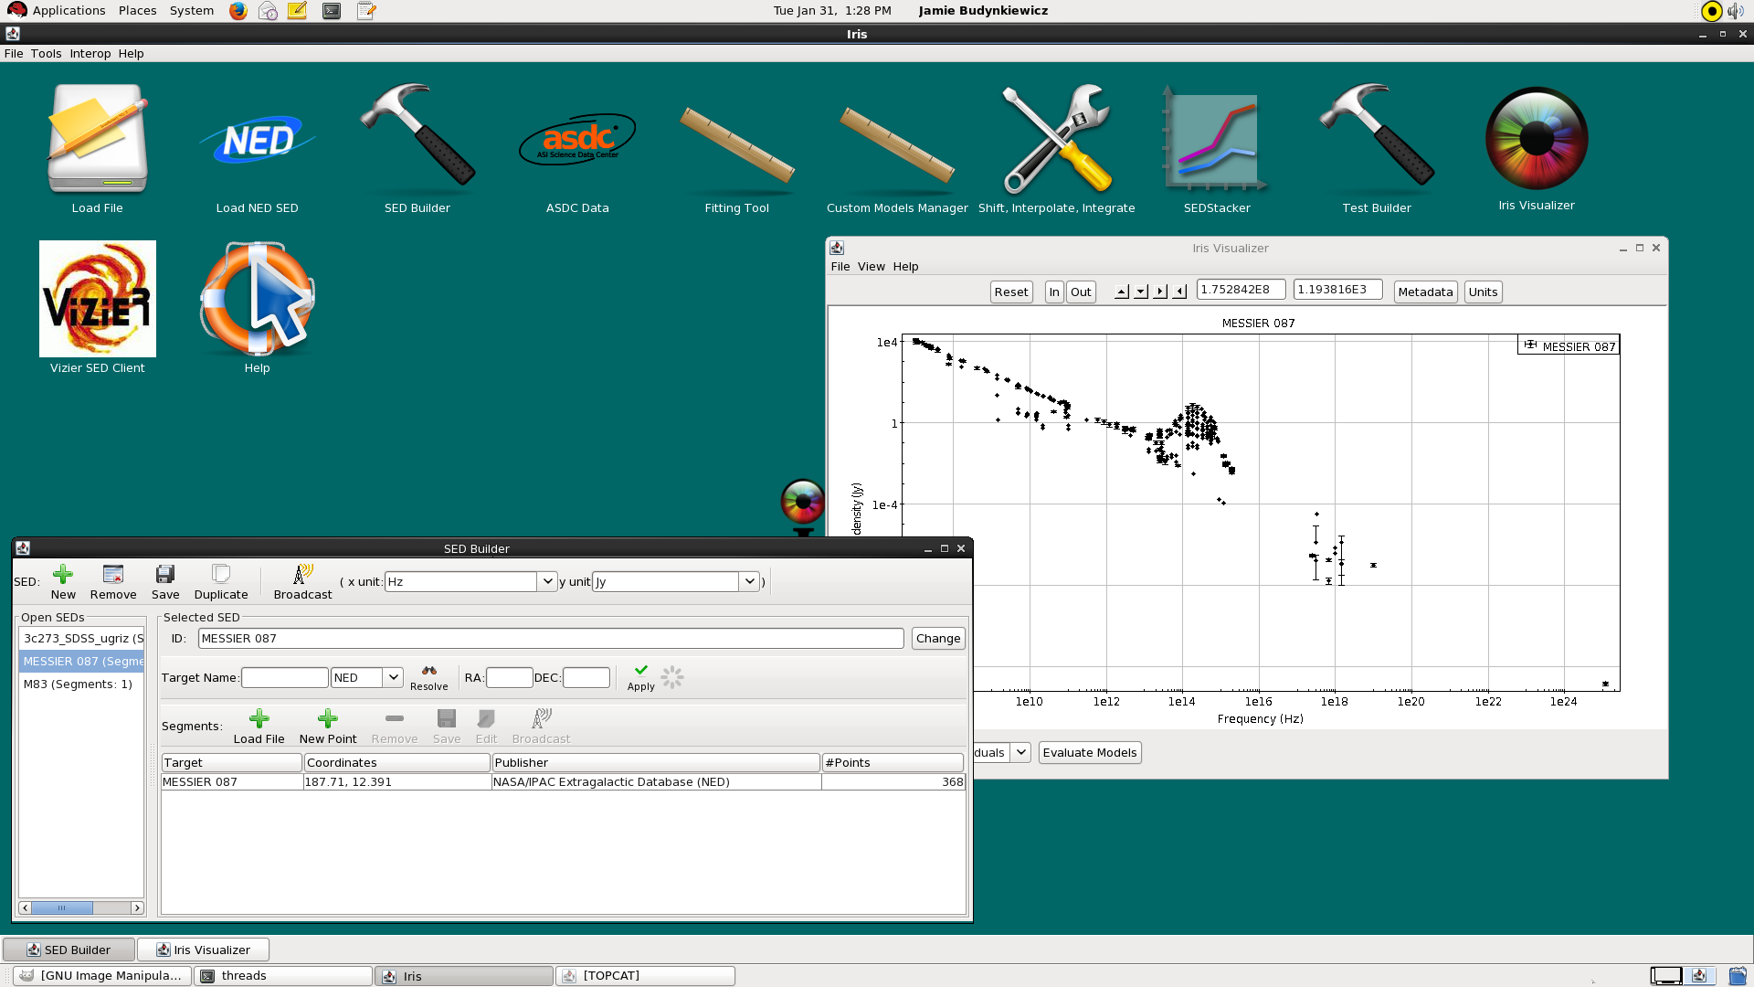The height and width of the screenshot is (987, 1754).
Task: Focus the DEC input field
Action: tap(586, 677)
